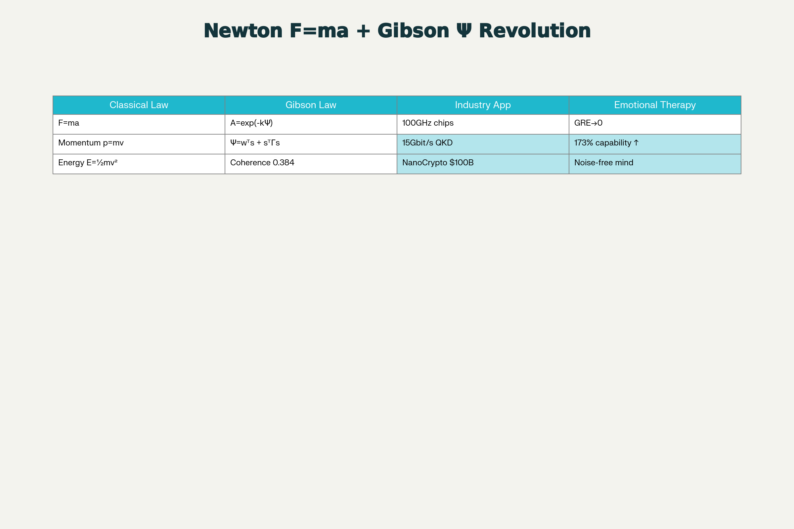Click the 'Energy E=½mv²' cell
This screenshot has height=529, width=794.
click(139, 164)
